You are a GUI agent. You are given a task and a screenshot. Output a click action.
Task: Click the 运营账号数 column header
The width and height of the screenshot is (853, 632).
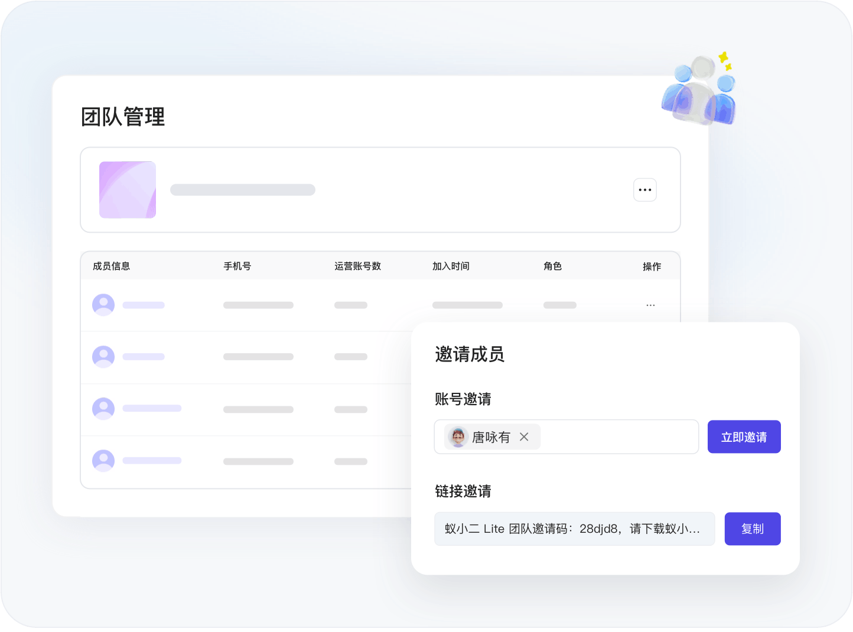point(357,266)
